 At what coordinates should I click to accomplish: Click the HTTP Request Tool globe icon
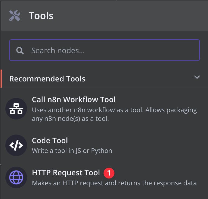(16, 178)
